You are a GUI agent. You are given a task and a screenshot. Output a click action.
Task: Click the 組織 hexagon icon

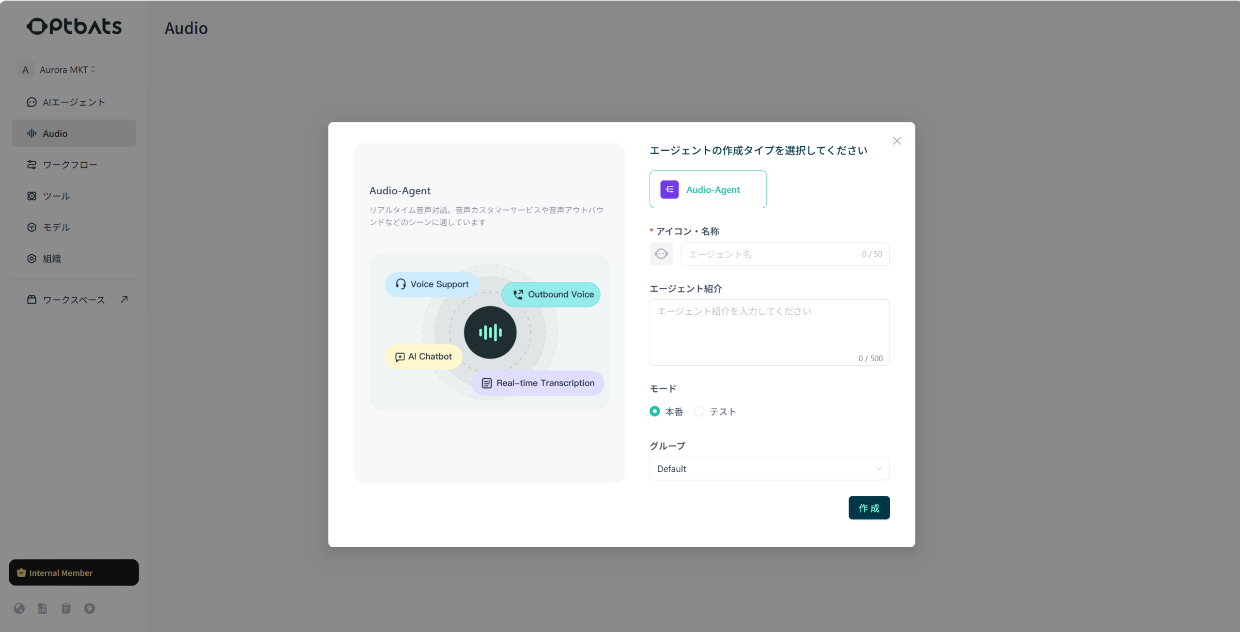31,259
